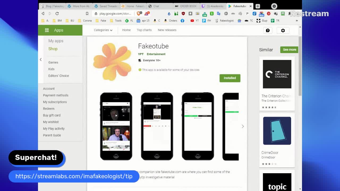Viewport: 340px width, 191px height.
Task: Open The Criterion Channel app card
Action: (277, 84)
